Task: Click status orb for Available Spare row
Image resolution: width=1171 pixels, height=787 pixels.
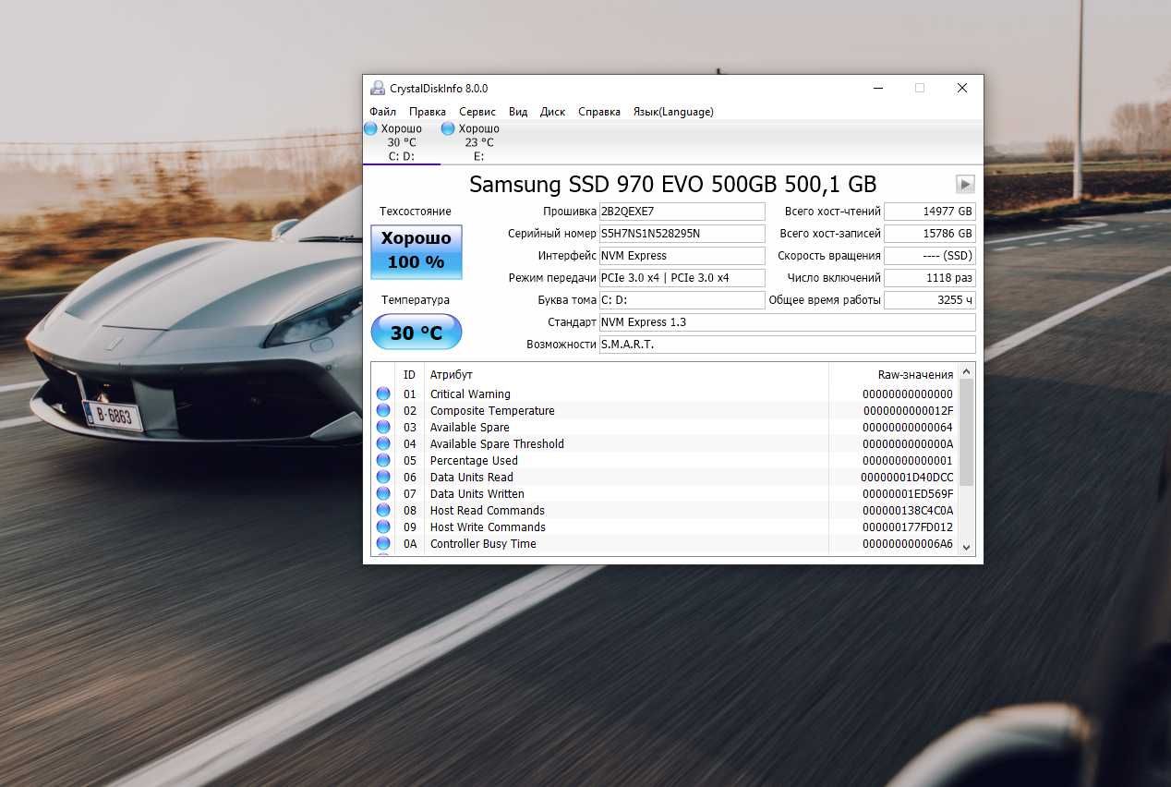Action: [383, 428]
